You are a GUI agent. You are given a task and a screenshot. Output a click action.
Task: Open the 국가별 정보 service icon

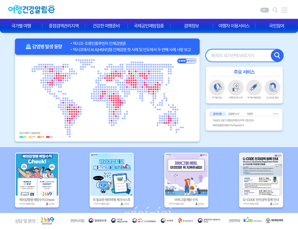click(217, 87)
